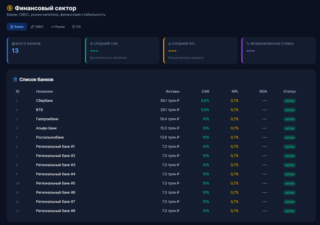Click the active badge in the Россельхозбанк row
The image size is (320, 225).
[289, 138]
